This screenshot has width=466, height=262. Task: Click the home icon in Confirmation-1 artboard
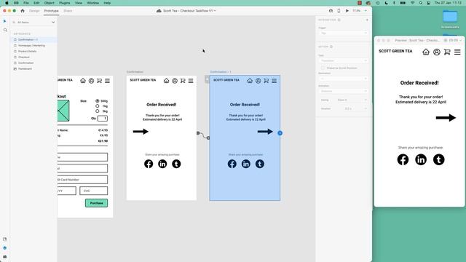click(x=250, y=81)
